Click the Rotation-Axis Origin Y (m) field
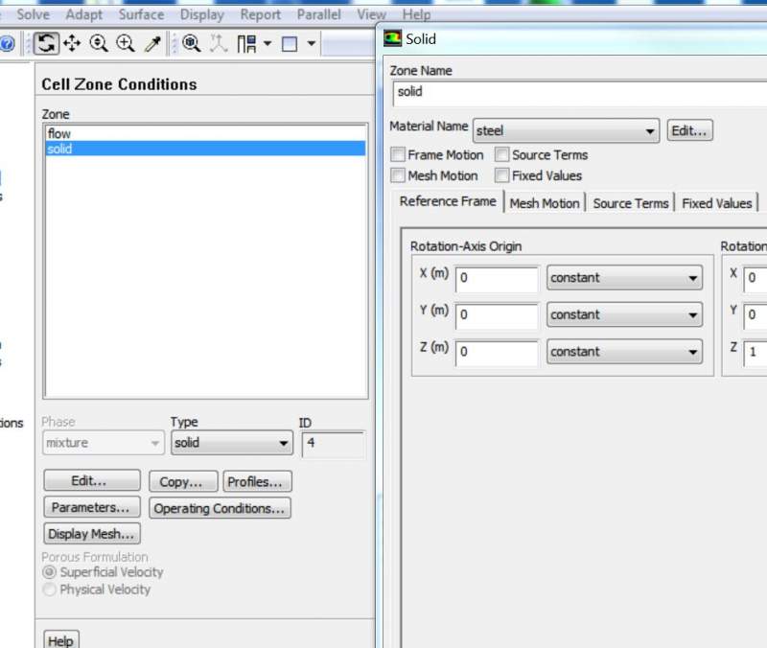This screenshot has width=767, height=648. pyautogui.click(x=497, y=316)
